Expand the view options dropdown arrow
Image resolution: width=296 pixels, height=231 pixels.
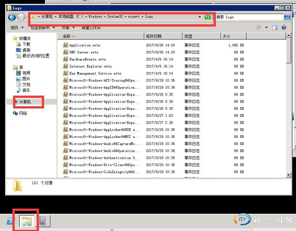(x=266, y=28)
